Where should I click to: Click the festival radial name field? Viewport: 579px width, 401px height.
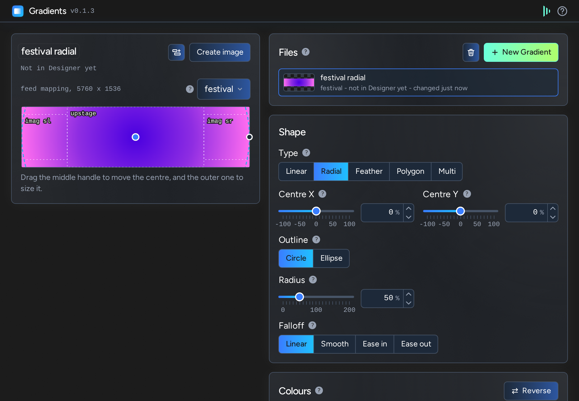[x=49, y=52]
